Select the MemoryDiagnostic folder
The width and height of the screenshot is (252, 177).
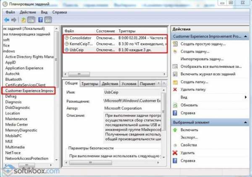point(21,130)
